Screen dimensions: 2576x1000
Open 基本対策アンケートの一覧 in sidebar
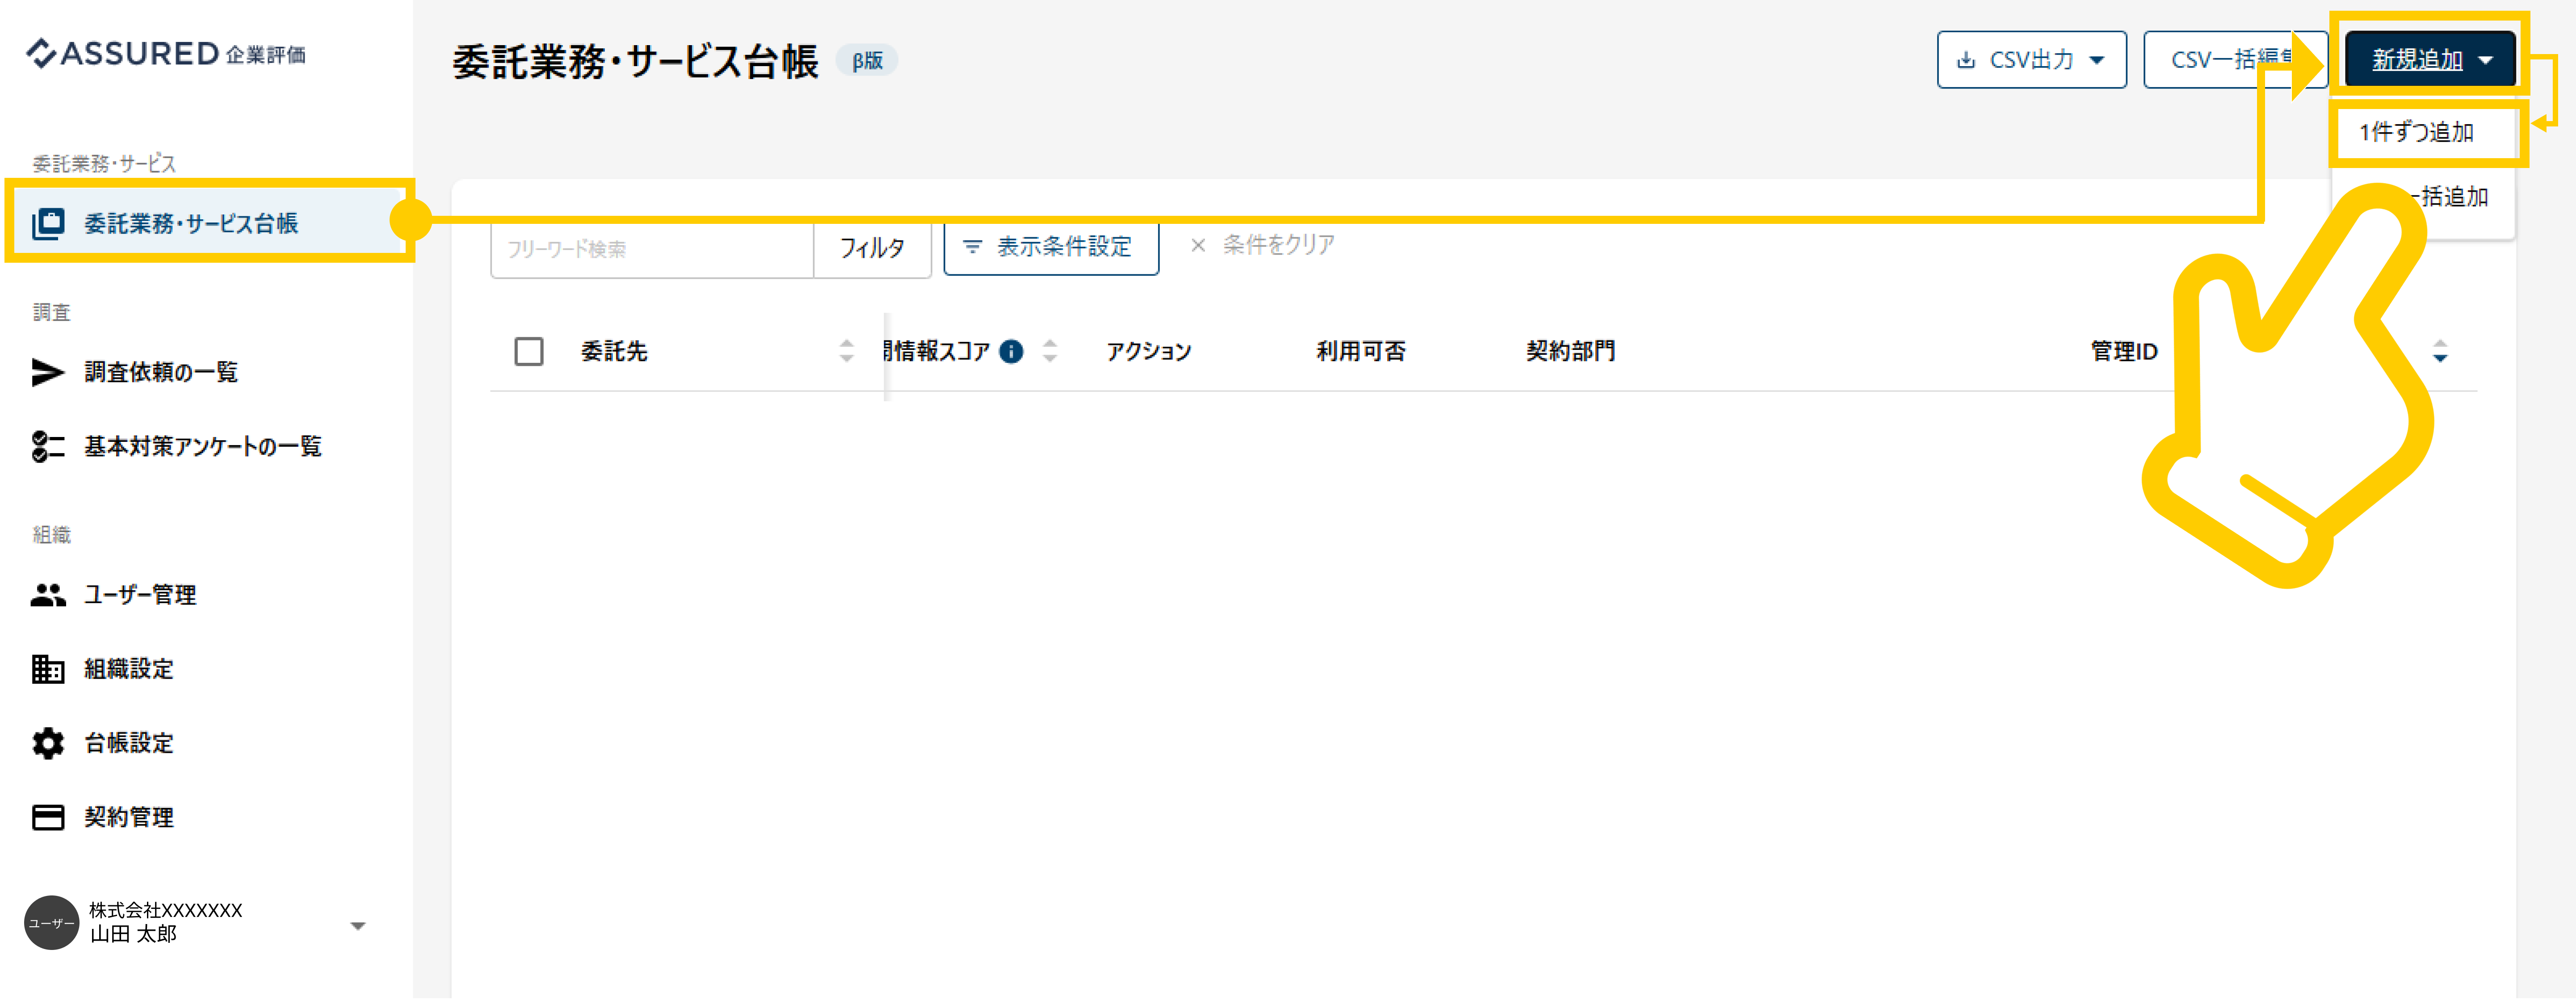[x=203, y=446]
